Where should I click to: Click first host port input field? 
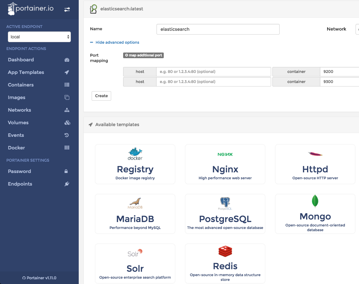(214, 72)
